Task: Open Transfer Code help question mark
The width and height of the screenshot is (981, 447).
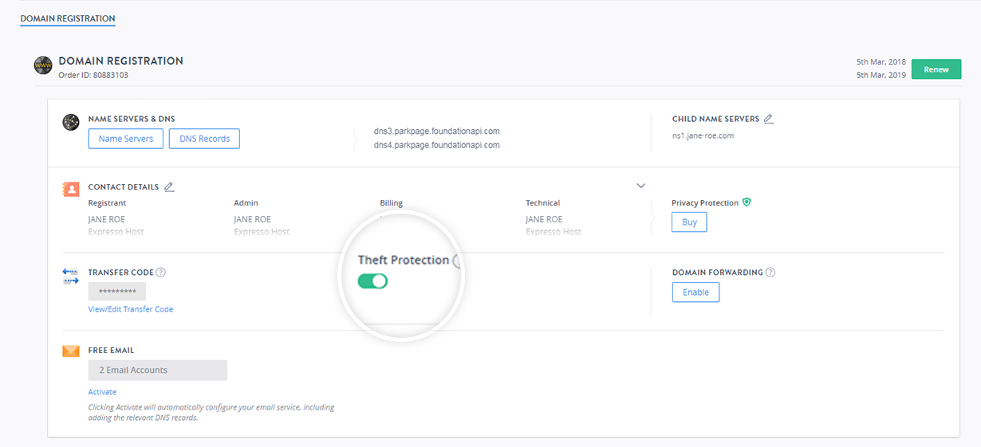Action: pyautogui.click(x=161, y=273)
